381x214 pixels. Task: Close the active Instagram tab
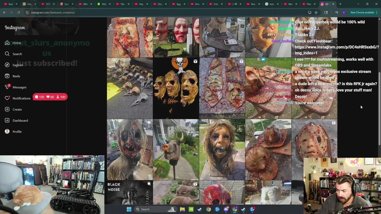(x=333, y=4)
